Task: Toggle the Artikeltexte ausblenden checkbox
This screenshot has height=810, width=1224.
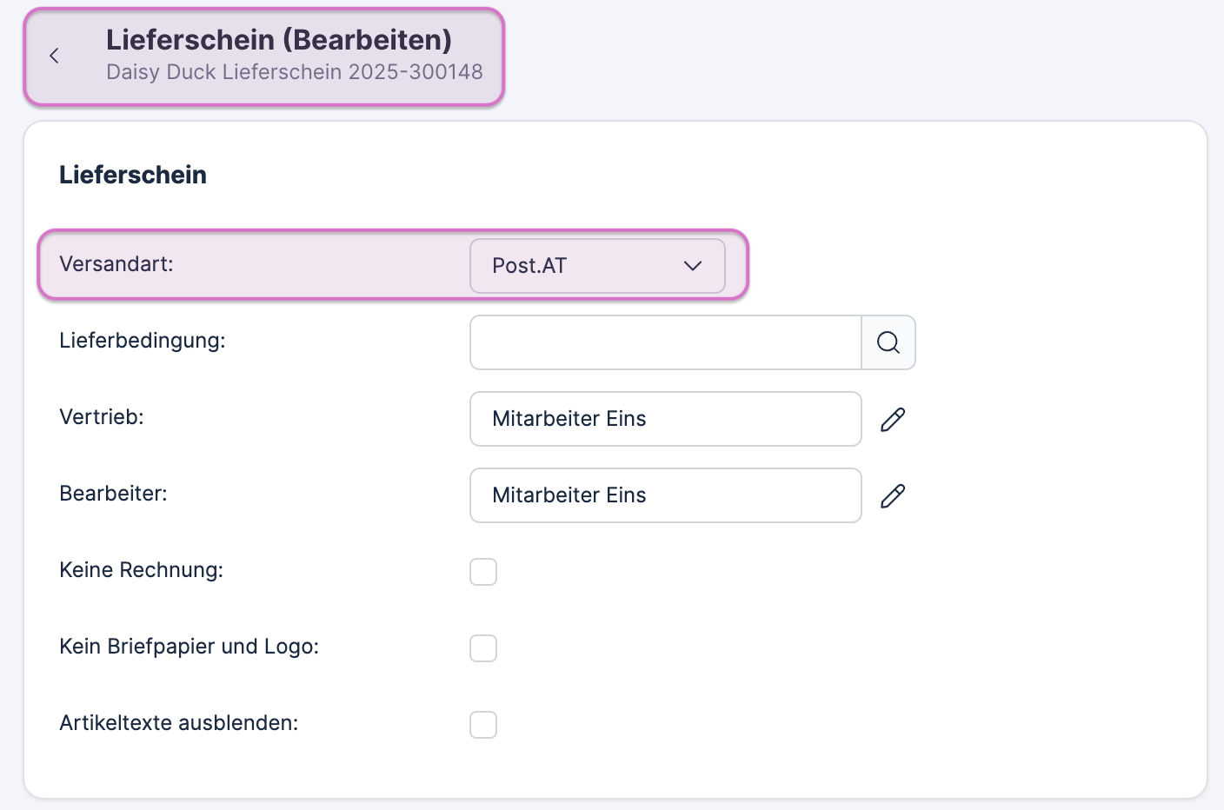Action: pos(483,725)
